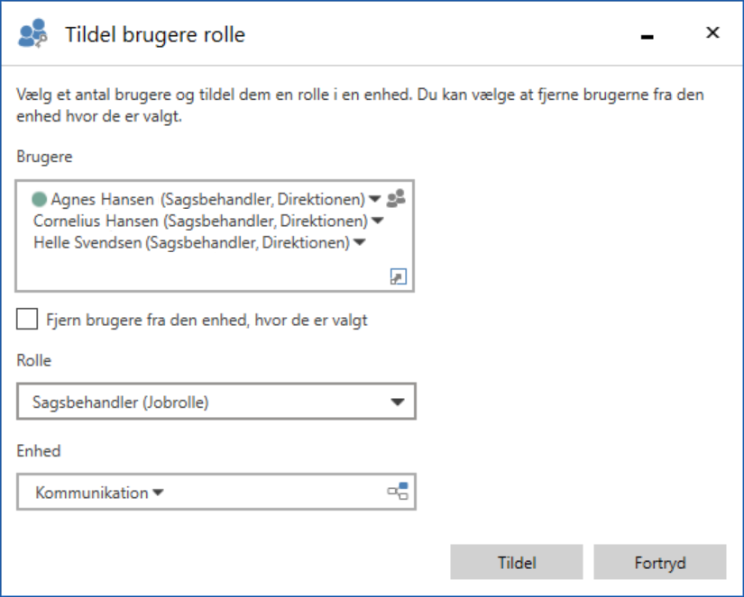
Task: Expand the Agnes Hansen user dropdown arrow
Action: [374, 200]
